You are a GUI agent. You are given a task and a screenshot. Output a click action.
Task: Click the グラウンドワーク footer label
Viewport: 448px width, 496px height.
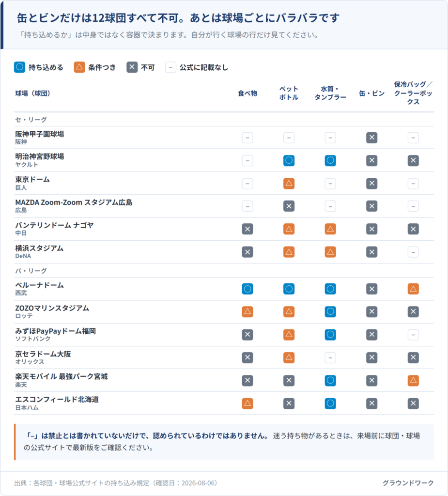(x=408, y=483)
